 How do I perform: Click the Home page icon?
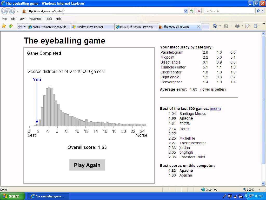click(215, 26)
